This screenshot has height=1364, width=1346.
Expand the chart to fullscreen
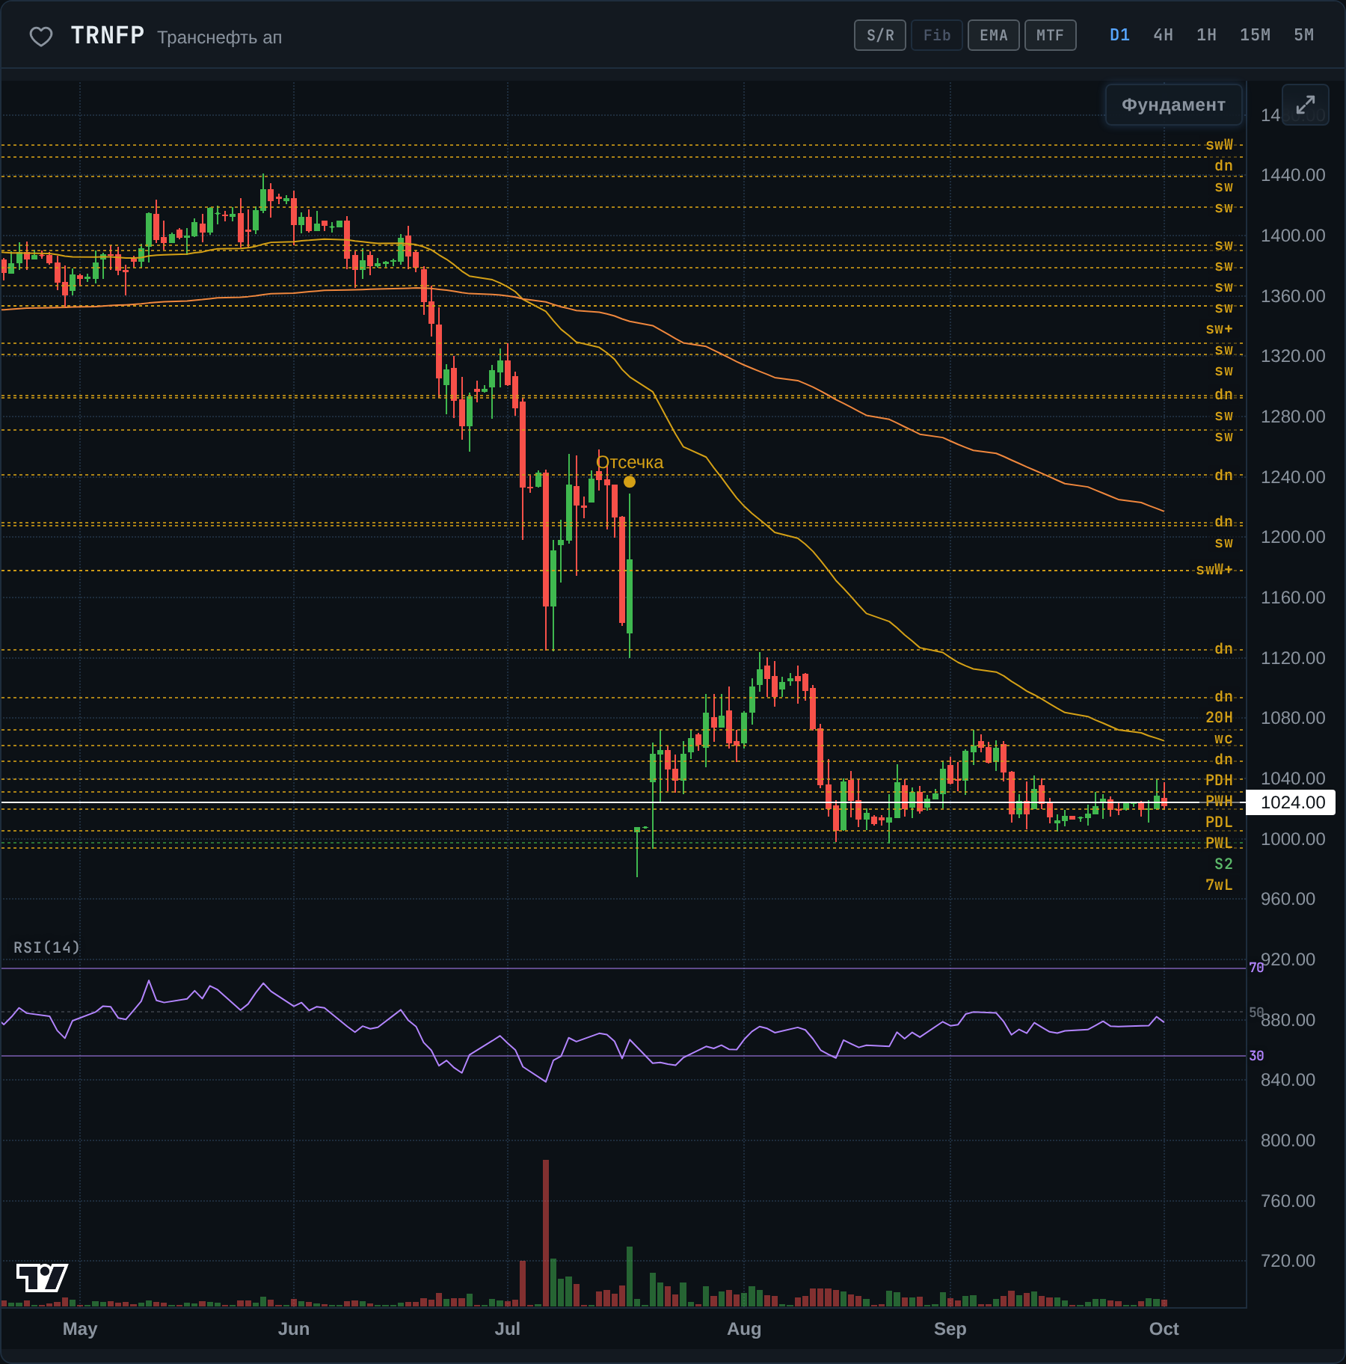pyautogui.click(x=1305, y=105)
